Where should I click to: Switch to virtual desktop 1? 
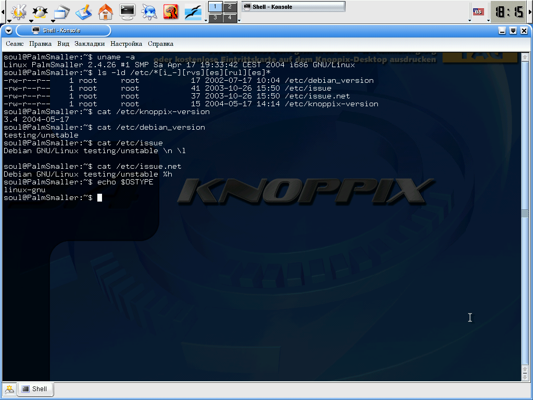(x=215, y=6)
